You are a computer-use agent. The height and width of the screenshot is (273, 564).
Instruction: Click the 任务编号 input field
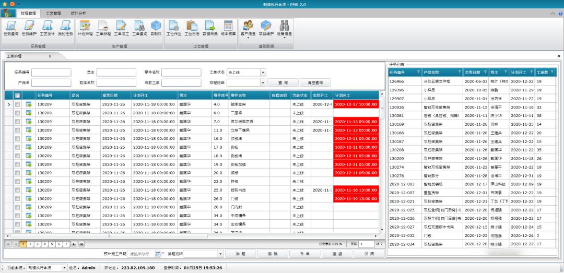[51, 73]
